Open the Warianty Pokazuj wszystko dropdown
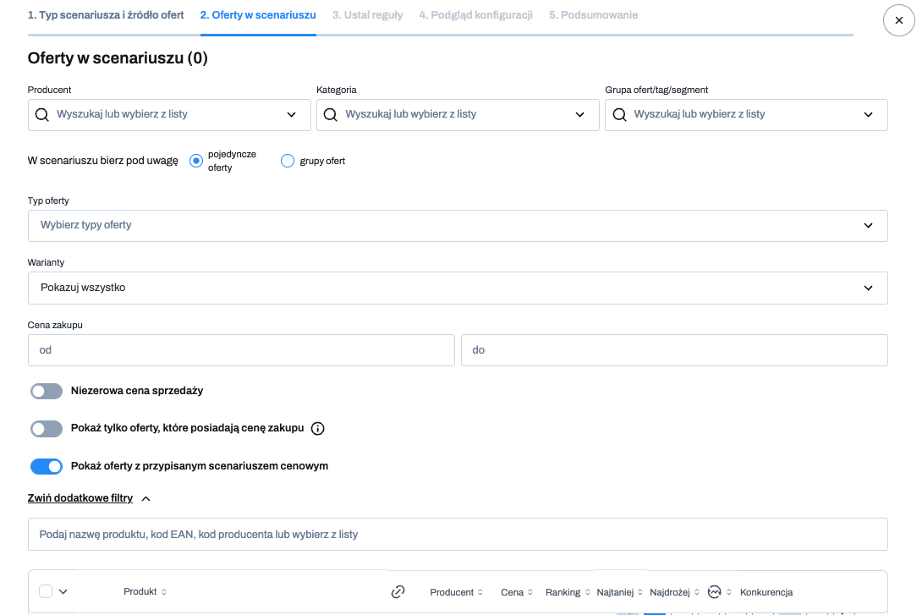This screenshot has width=922, height=615. coord(458,288)
